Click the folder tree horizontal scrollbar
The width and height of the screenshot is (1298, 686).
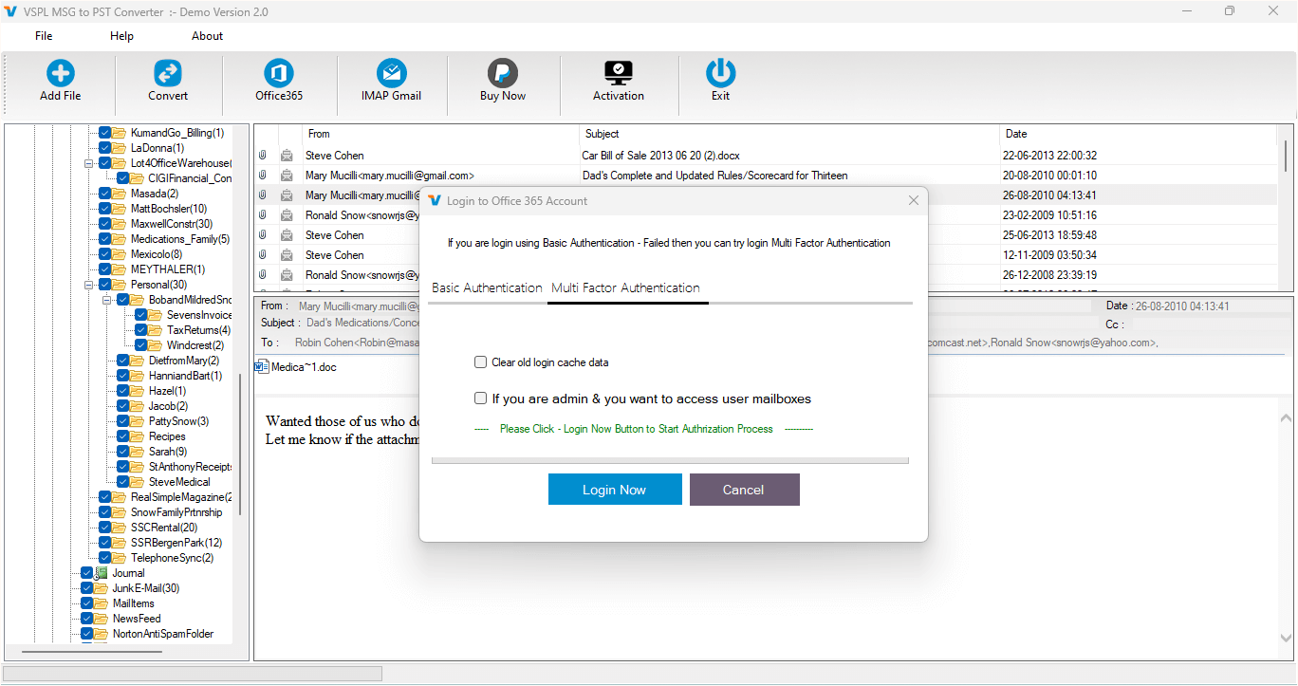(x=93, y=652)
